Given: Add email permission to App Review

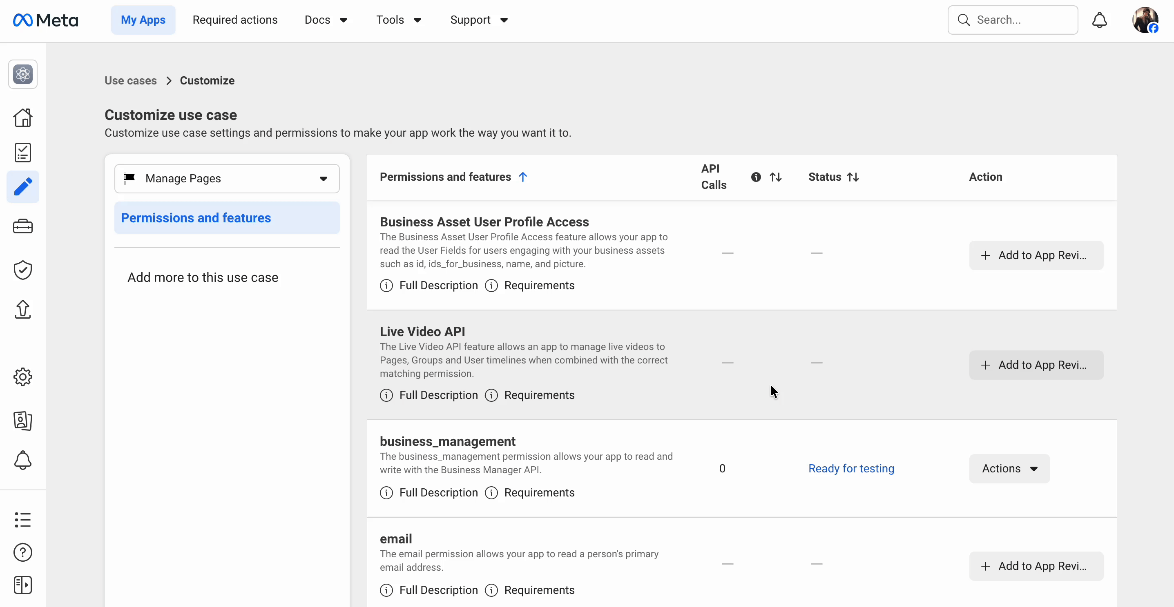Looking at the screenshot, I should (1036, 566).
